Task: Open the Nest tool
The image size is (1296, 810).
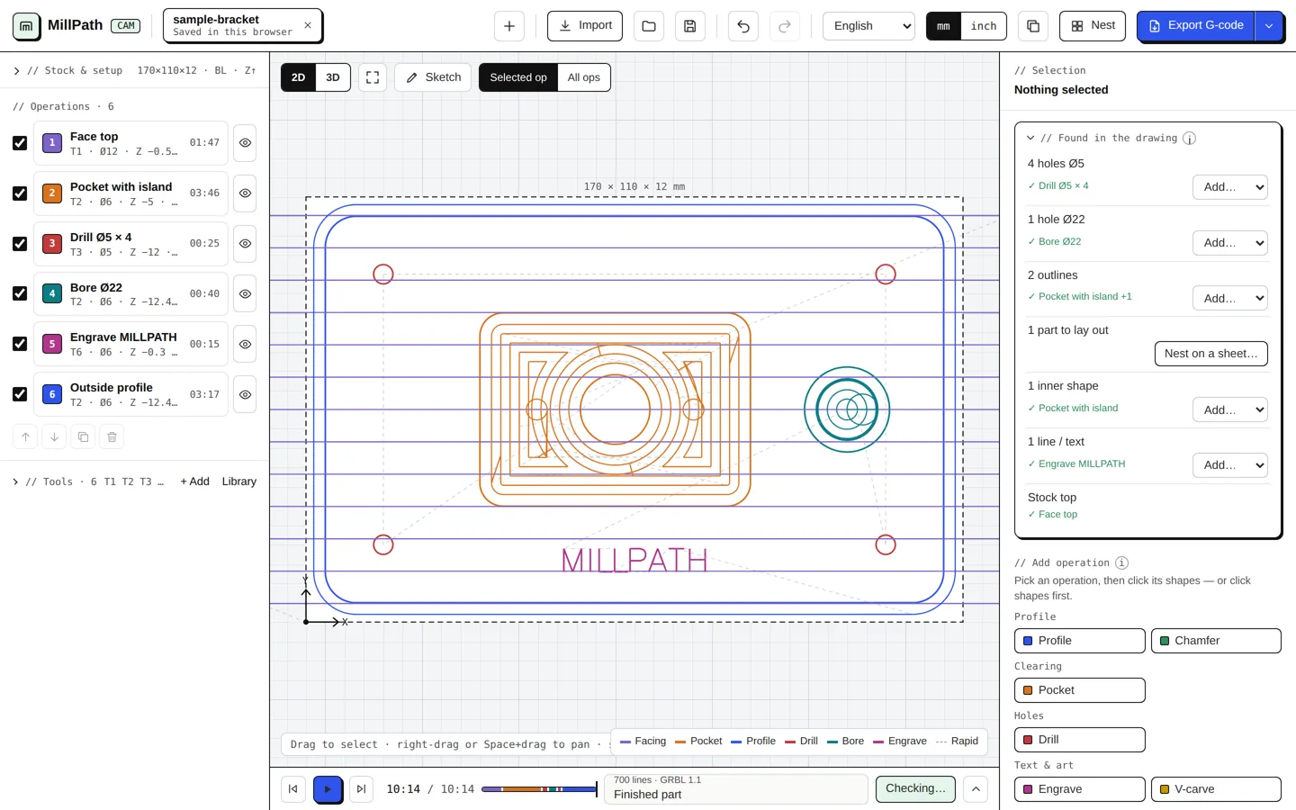Action: tap(1093, 25)
